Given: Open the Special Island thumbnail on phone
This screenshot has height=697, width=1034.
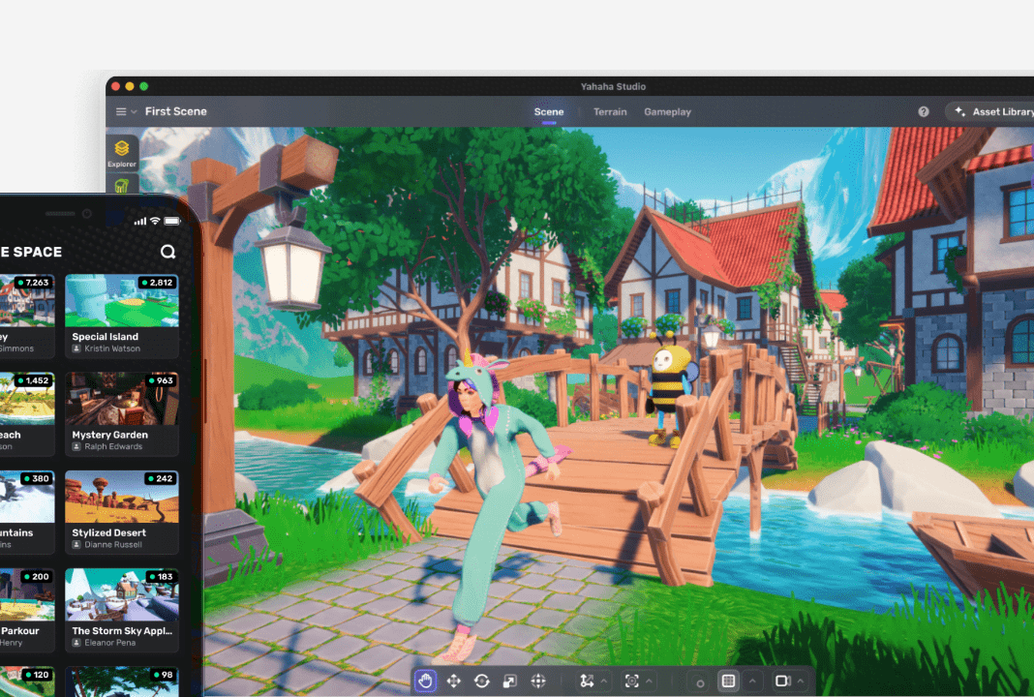Looking at the screenshot, I should click(x=122, y=301).
